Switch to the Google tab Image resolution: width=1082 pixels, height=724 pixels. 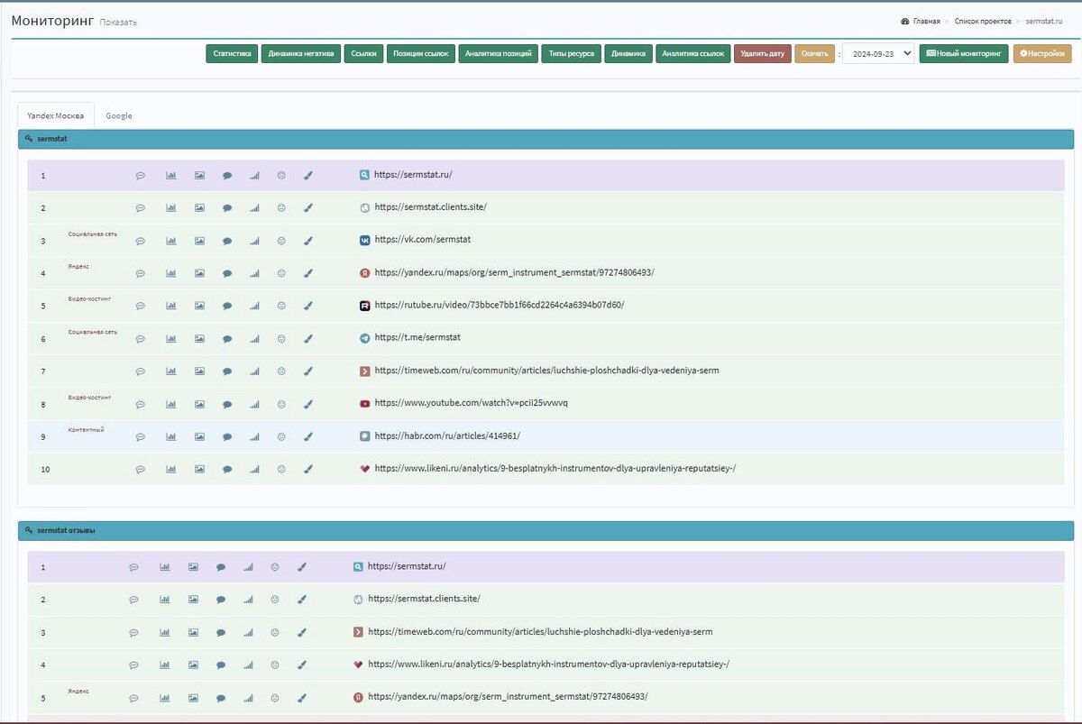[x=119, y=115]
